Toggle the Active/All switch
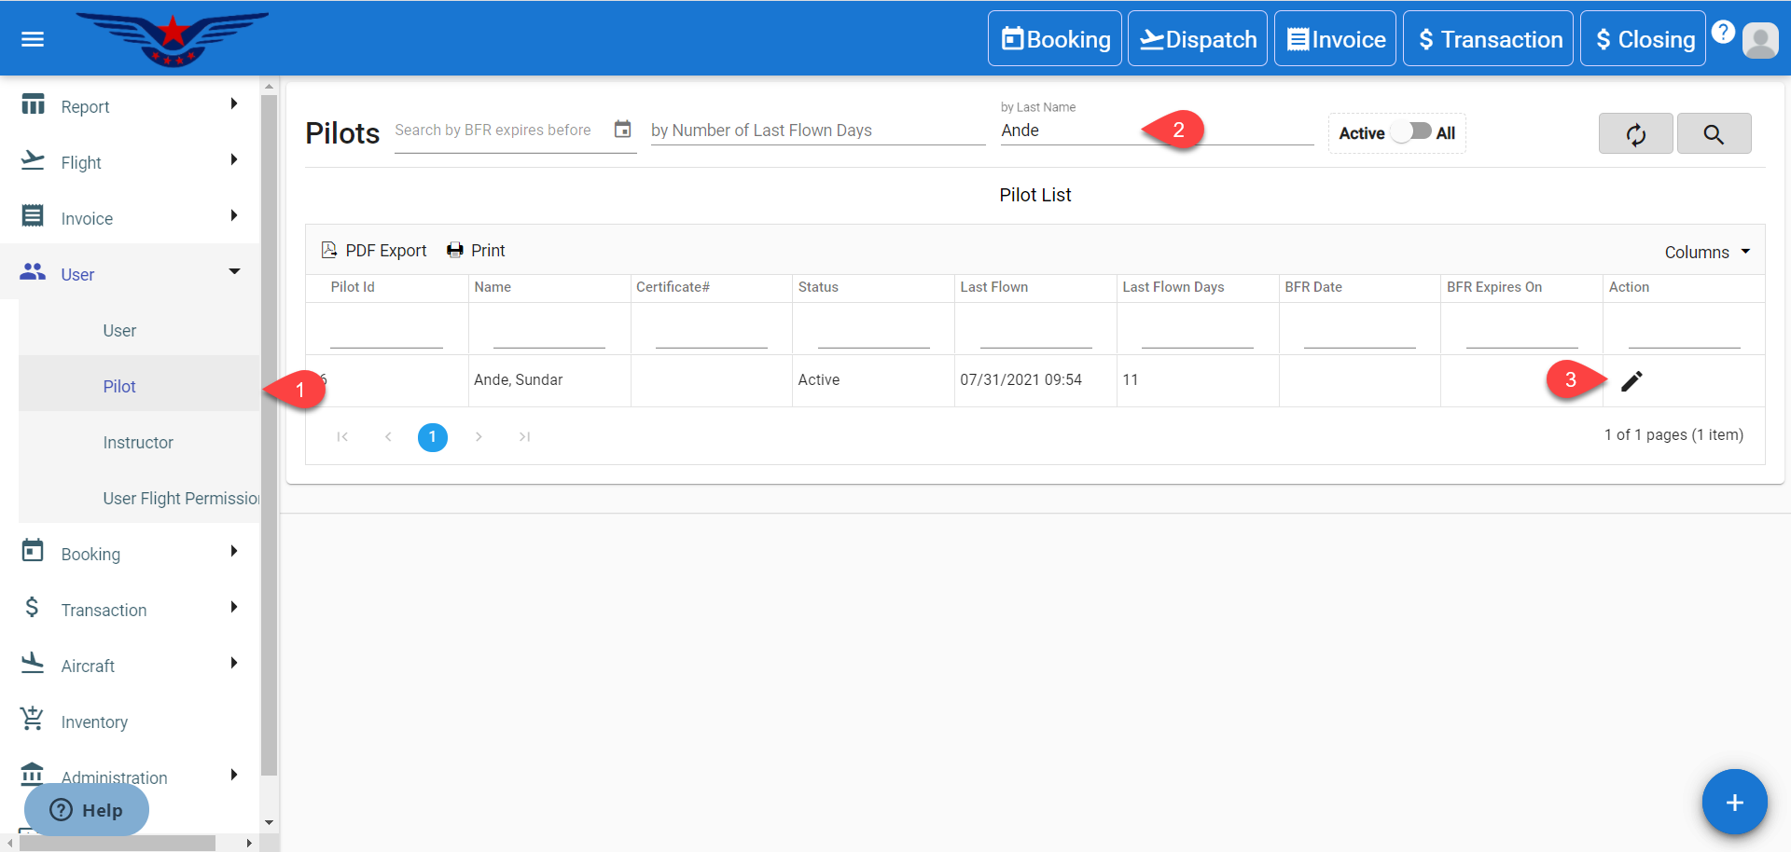The height and width of the screenshot is (852, 1791). point(1411,131)
